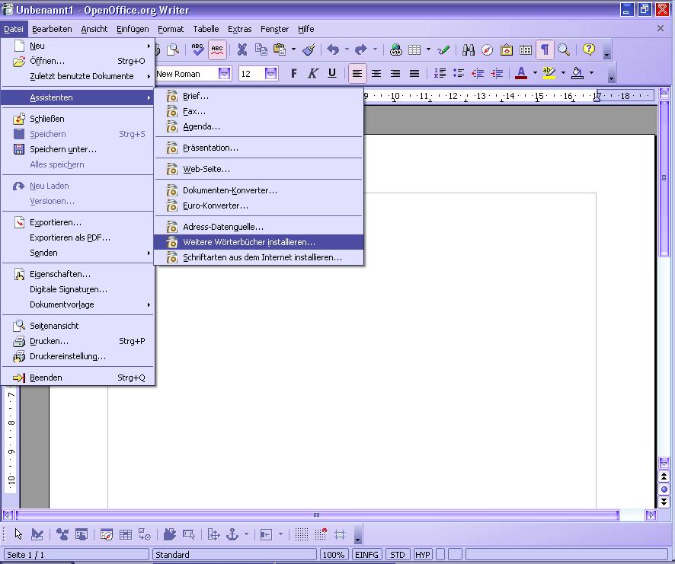Click the Select arrow drawing tool
This screenshot has height=564, width=675.
click(x=18, y=534)
